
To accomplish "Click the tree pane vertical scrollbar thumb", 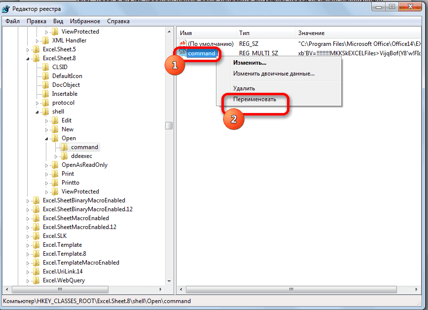I will (169, 126).
